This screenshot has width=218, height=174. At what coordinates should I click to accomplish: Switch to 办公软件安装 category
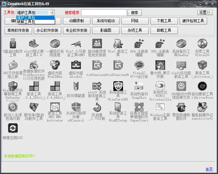point(48,30)
